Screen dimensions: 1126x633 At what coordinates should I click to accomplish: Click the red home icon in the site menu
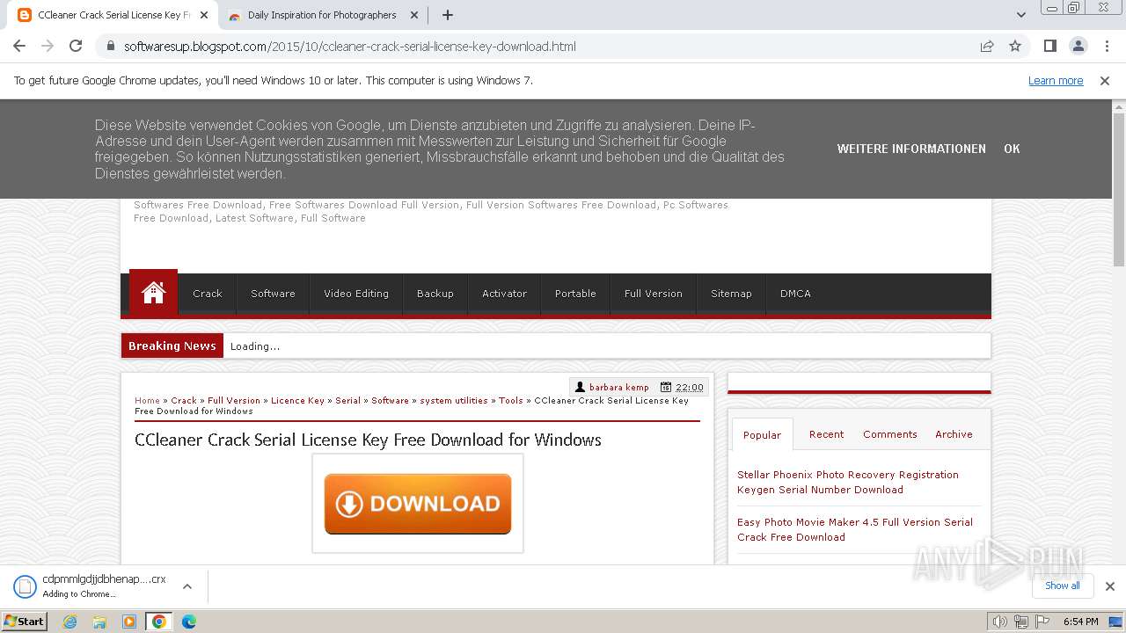(153, 293)
